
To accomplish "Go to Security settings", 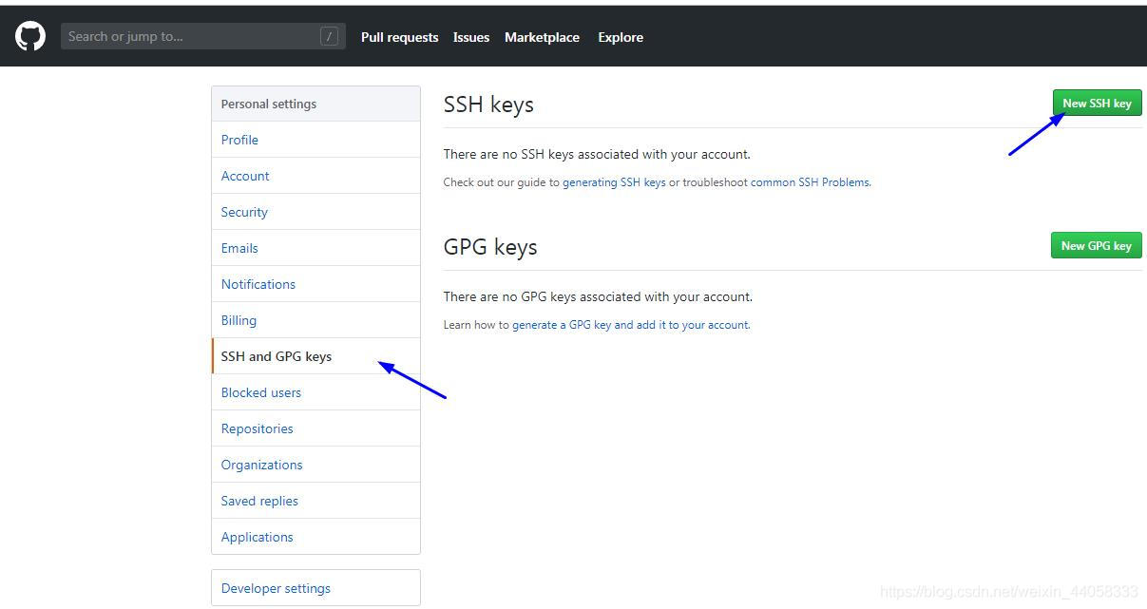I will [243, 212].
